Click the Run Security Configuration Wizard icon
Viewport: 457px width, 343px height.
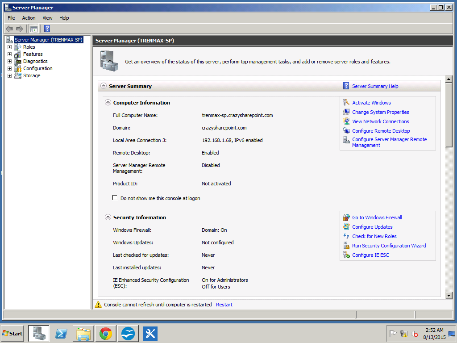pyautogui.click(x=346, y=245)
